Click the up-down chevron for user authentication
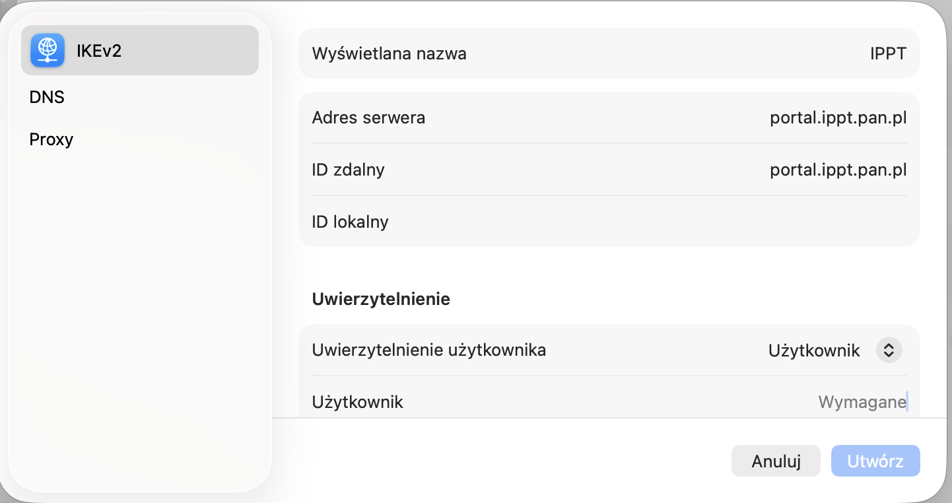952x503 pixels. click(x=889, y=351)
